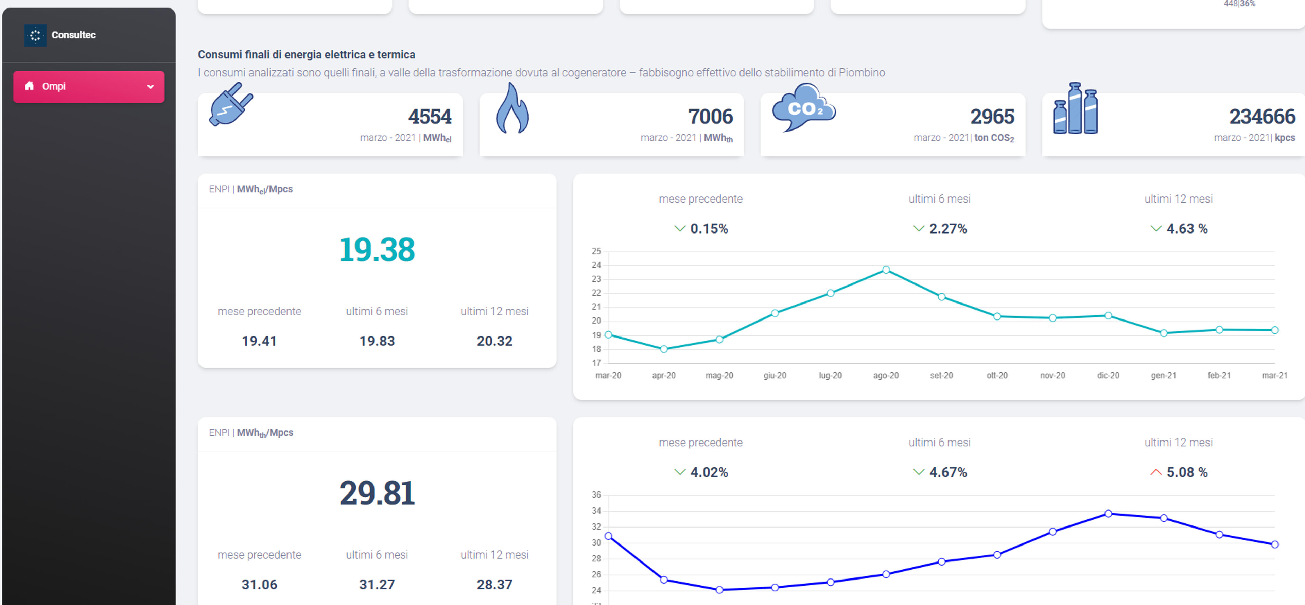Click the electric plug icon
This screenshot has width=1305, height=605.
pyautogui.click(x=230, y=104)
